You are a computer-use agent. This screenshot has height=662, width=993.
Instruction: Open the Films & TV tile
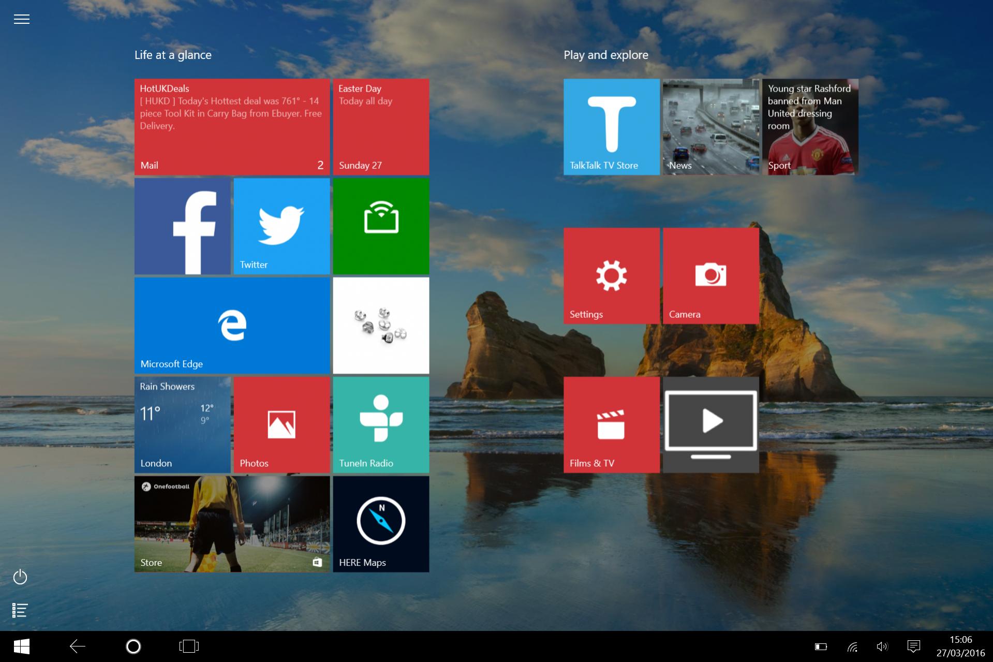click(x=612, y=425)
